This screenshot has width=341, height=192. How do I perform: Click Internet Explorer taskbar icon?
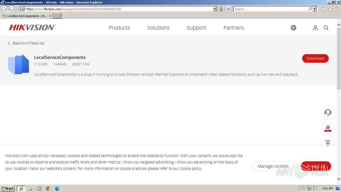pos(21,189)
